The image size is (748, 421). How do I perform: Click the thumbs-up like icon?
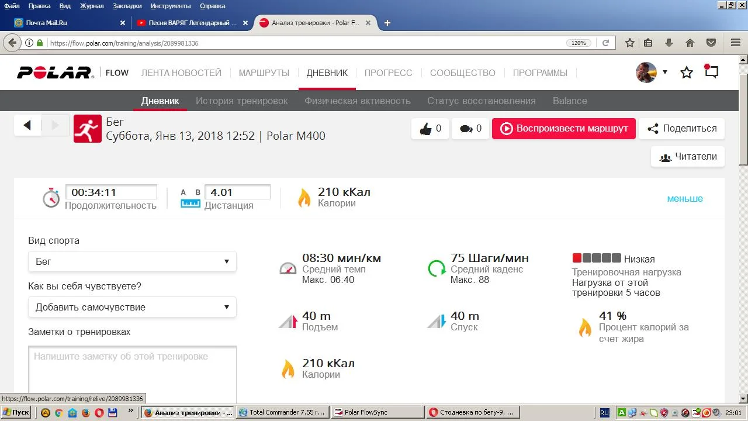425,129
